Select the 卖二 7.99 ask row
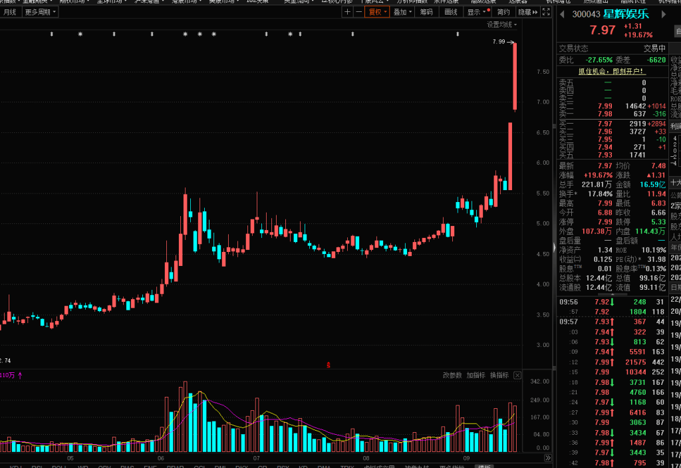 click(612, 106)
